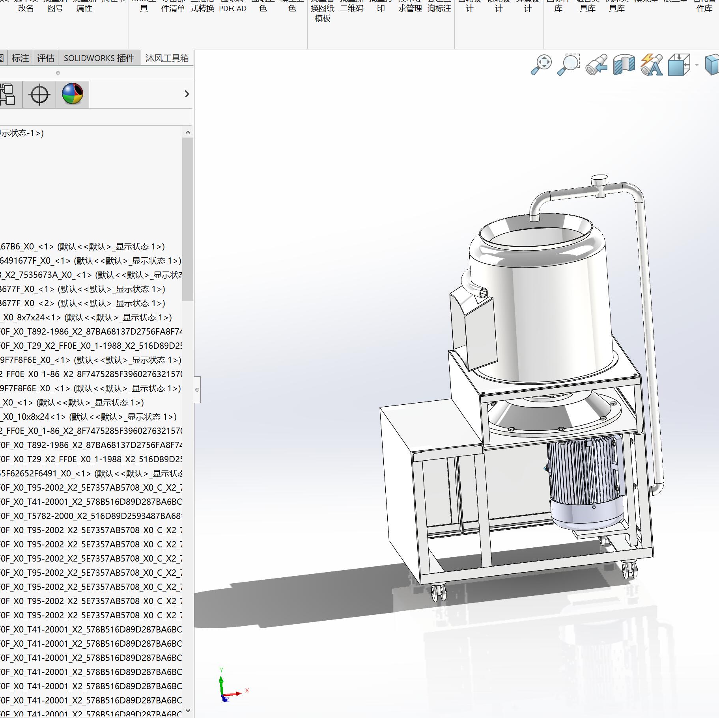
Task: Open the DisplayManager color ball tab
Action: pos(73,94)
